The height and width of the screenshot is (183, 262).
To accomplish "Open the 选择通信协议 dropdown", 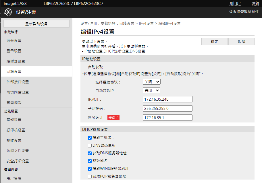I will [152, 82].
